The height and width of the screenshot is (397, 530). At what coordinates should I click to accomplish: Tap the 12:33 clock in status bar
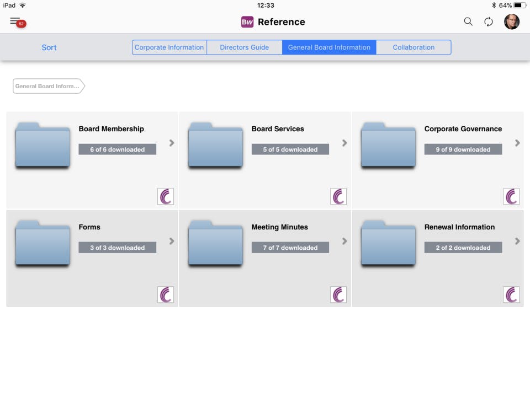tap(266, 6)
